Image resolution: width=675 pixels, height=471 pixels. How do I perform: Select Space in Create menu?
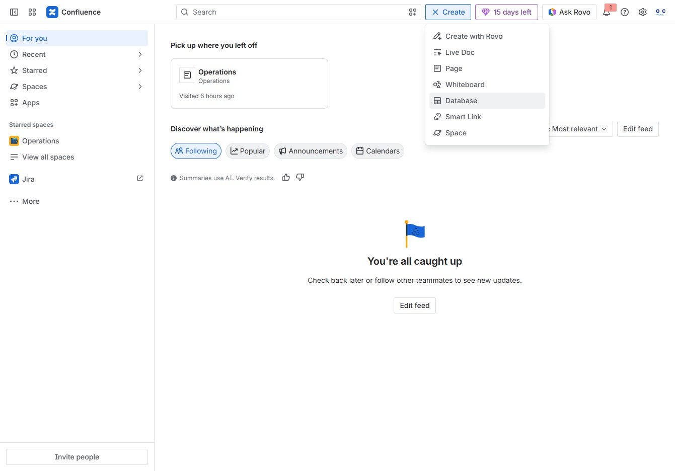coord(487,133)
